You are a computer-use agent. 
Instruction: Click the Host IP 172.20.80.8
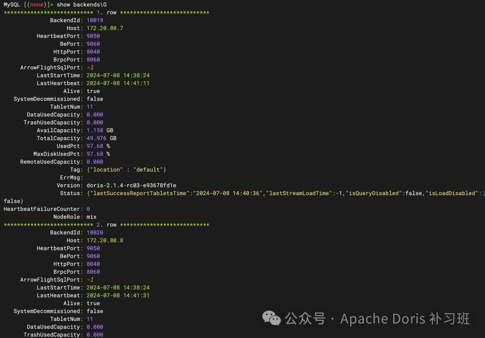[105, 240]
